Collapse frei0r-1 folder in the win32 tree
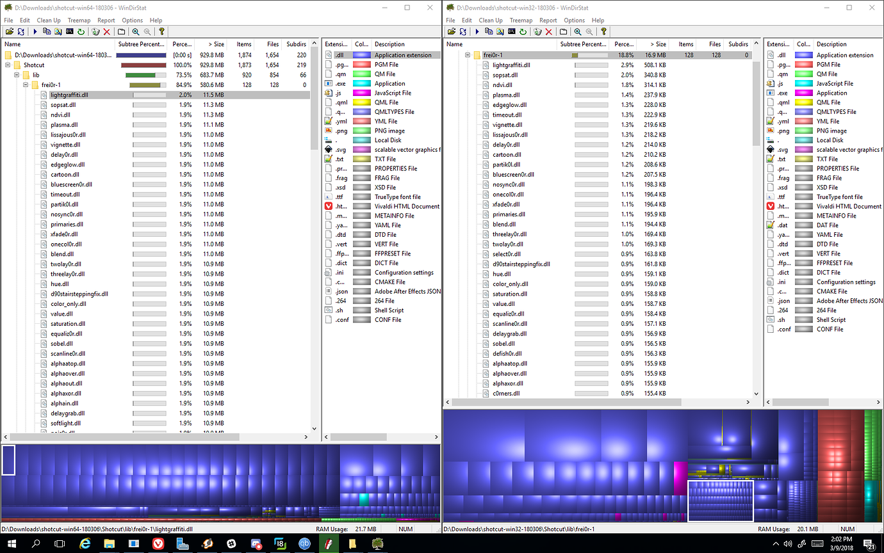884x553 pixels. click(x=469, y=55)
